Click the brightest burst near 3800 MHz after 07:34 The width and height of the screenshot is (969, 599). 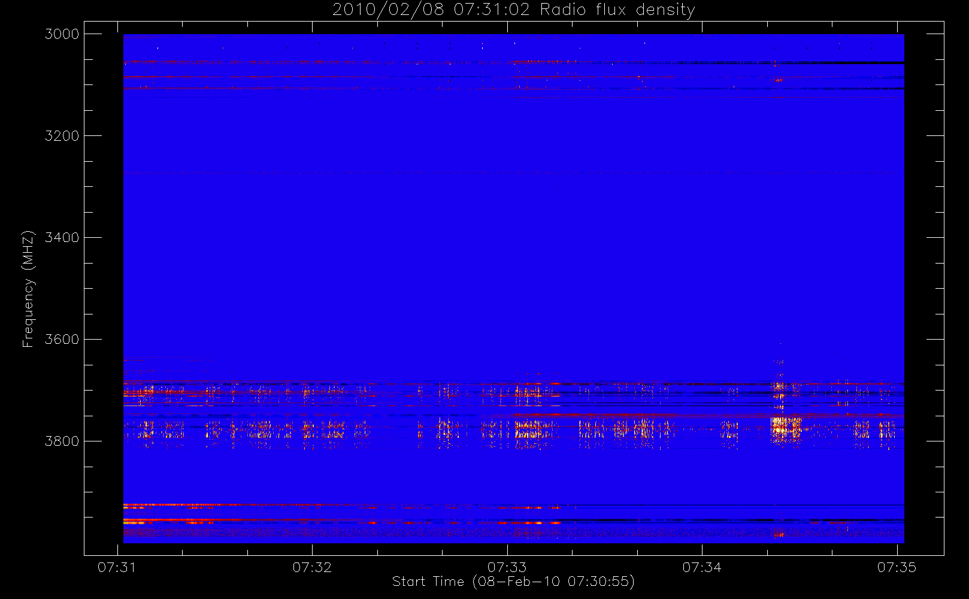(x=786, y=429)
